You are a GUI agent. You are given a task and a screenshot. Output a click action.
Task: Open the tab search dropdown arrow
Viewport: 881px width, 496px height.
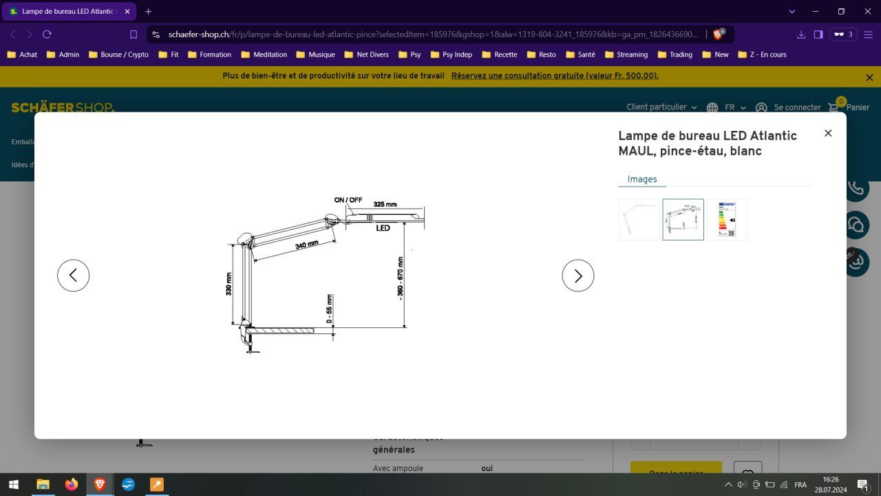792,12
